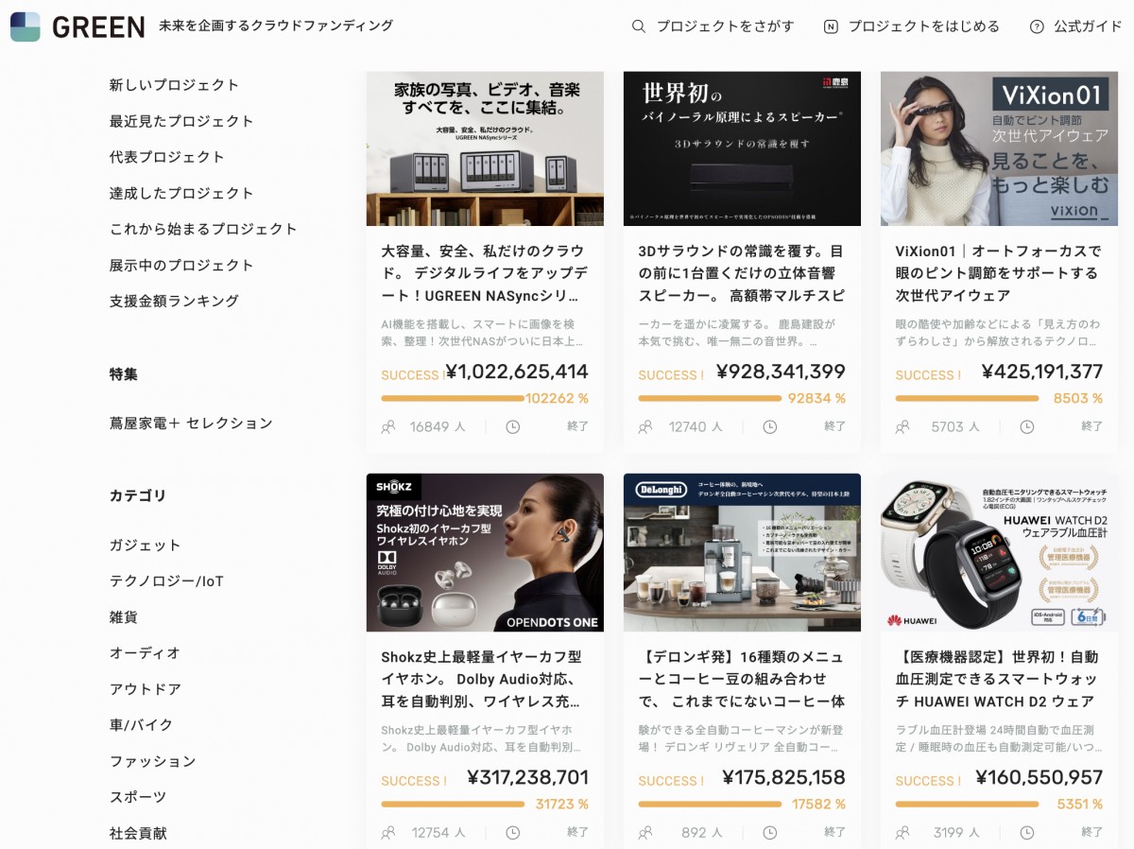Click title 大容量、安全、私だけのクラウド
Image resolution: width=1134 pixels, height=849 pixels.
coord(483,273)
